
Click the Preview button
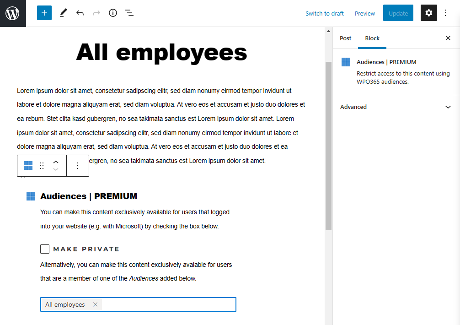(x=364, y=14)
